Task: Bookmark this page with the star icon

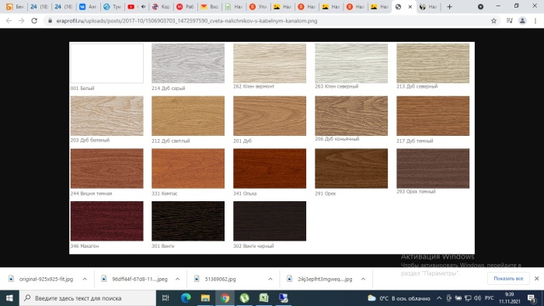Action: point(493,21)
